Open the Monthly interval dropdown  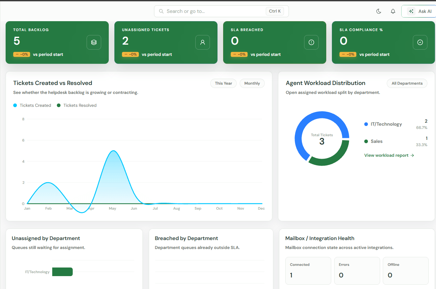[x=252, y=83]
